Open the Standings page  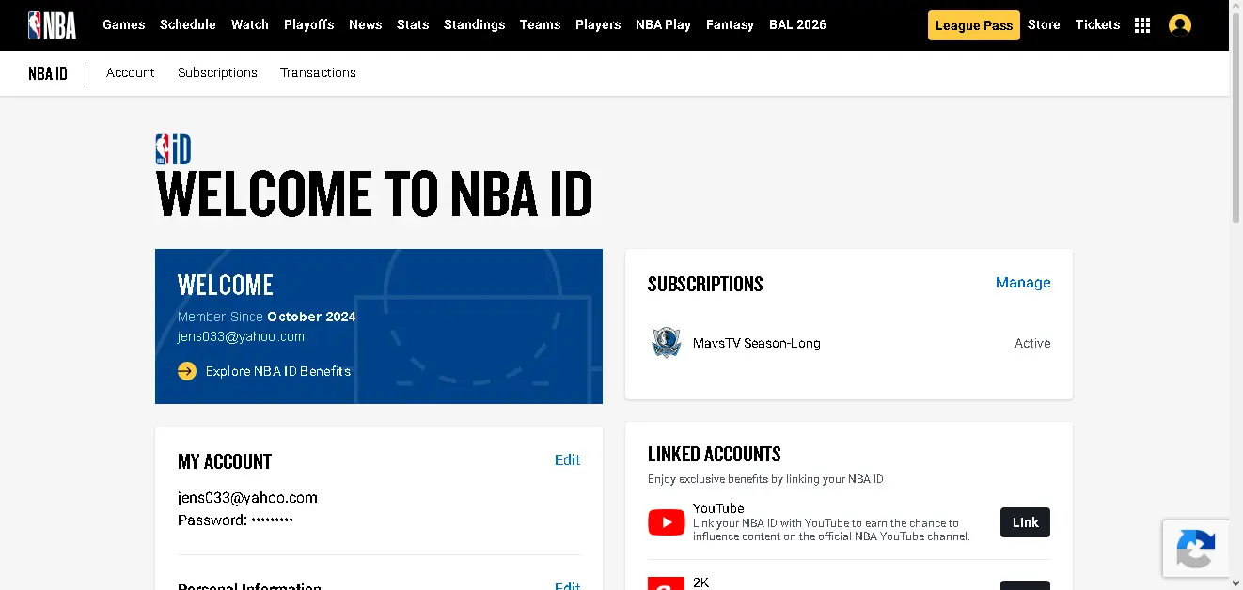pos(474,24)
